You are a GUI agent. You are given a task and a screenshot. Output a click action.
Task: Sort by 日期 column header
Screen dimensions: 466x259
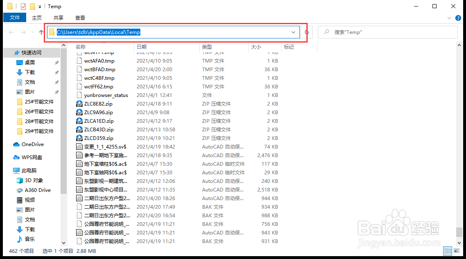pos(167,47)
